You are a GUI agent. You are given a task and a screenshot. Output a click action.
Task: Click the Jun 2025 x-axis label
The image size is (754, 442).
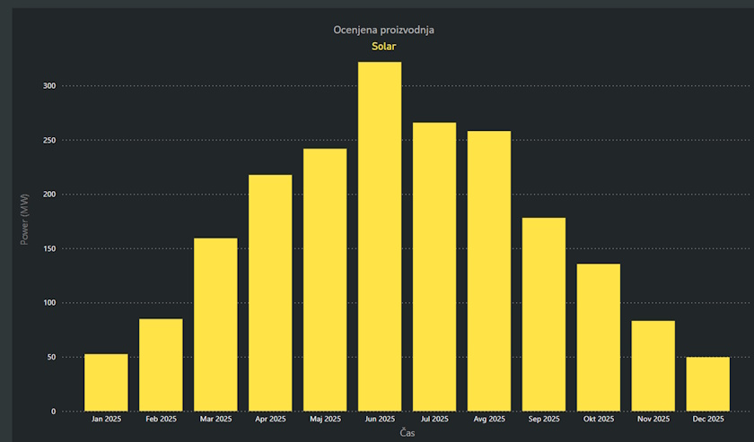(380, 419)
